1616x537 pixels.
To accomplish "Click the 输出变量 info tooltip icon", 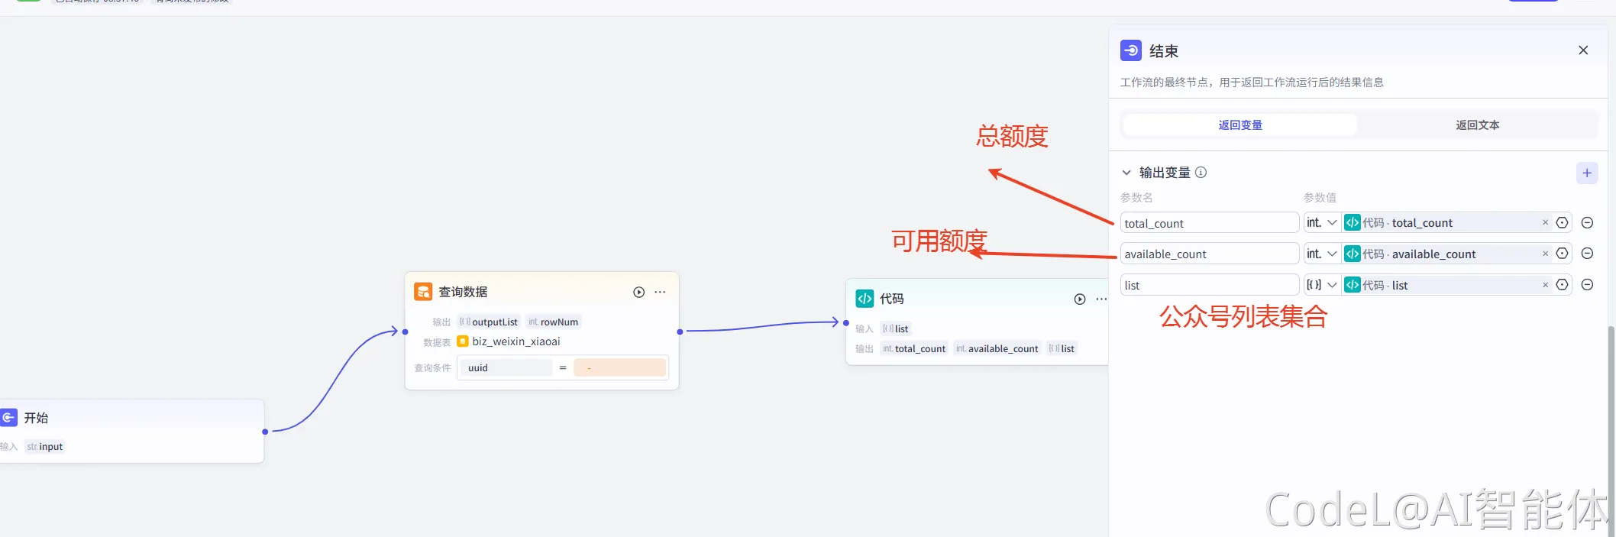I will (1201, 173).
